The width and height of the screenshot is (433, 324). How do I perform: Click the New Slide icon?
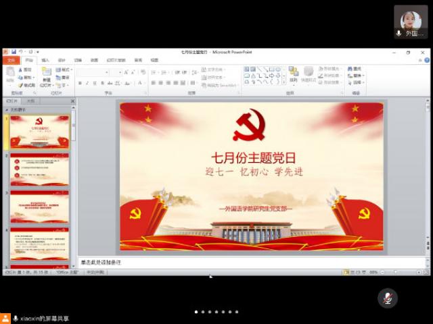[46, 73]
